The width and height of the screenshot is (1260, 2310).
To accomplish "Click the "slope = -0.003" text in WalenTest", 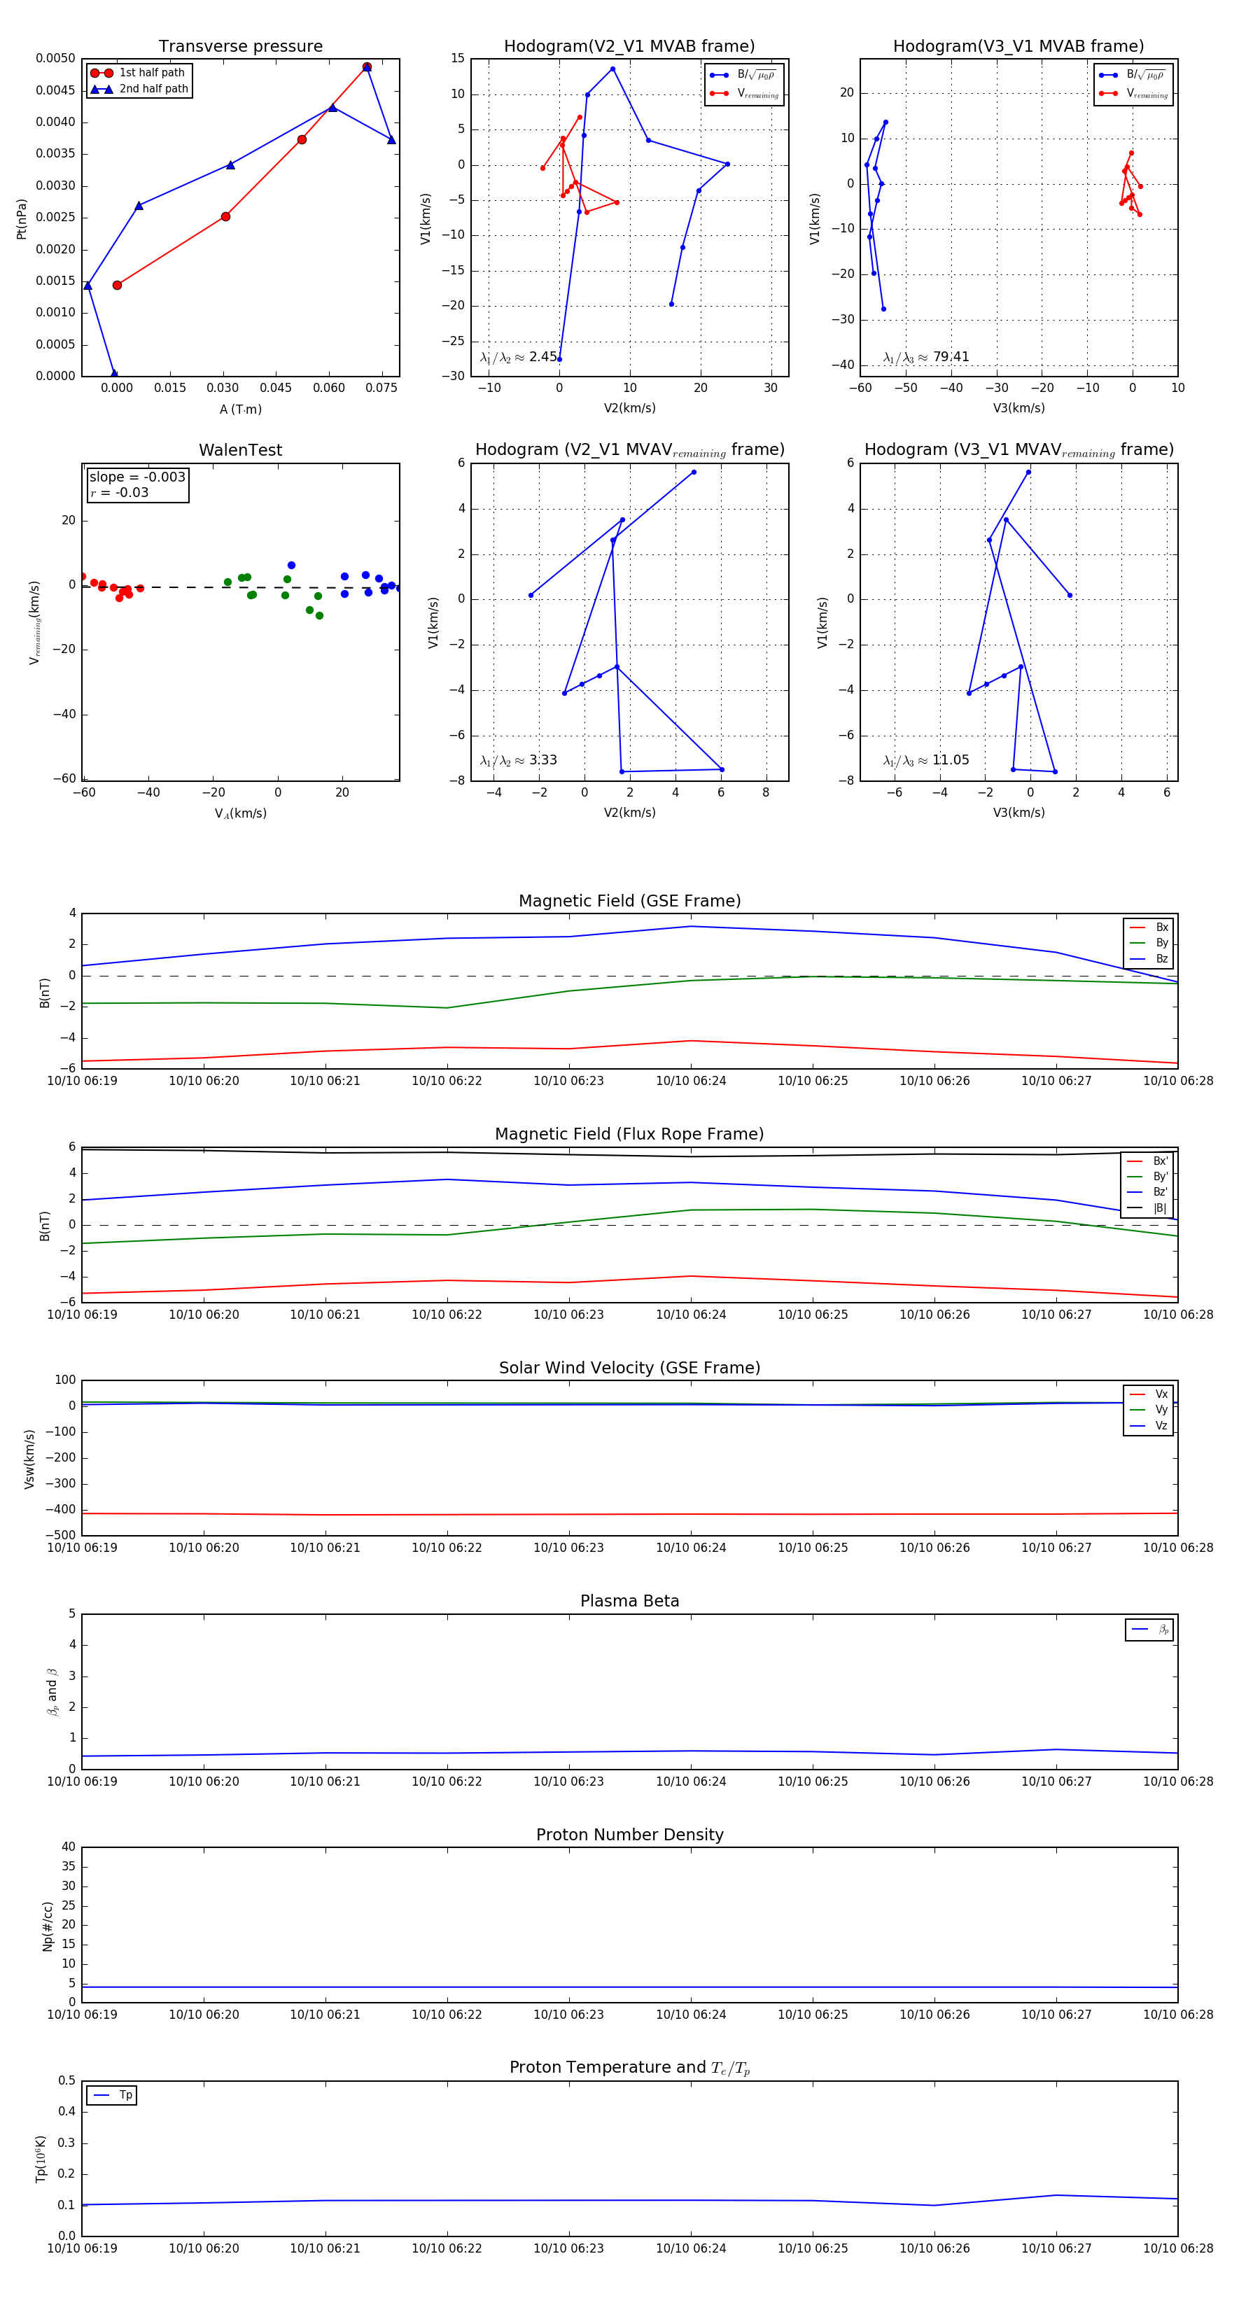I will coord(137,477).
